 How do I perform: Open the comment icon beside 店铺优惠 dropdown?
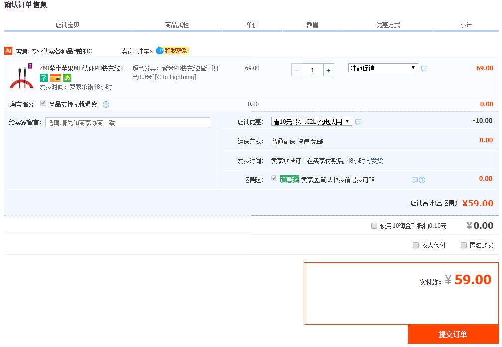(x=359, y=122)
